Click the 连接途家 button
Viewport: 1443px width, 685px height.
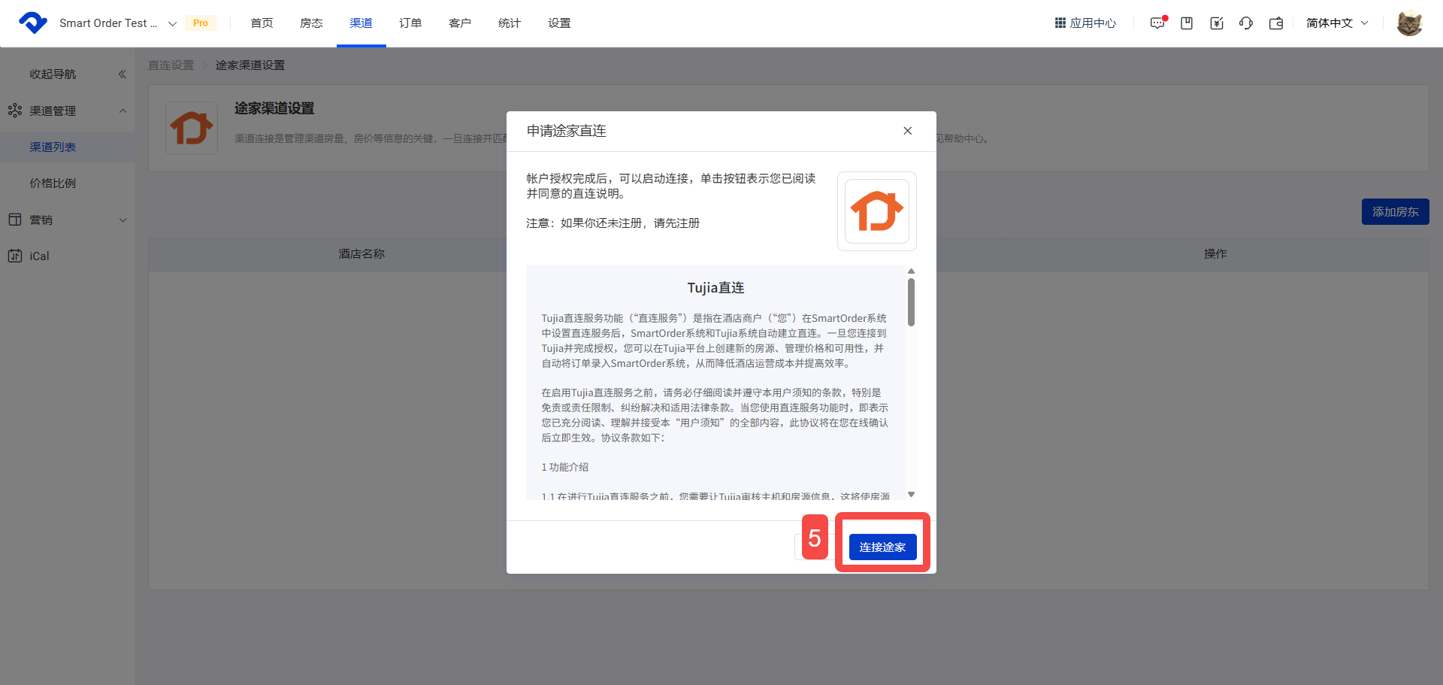(882, 547)
